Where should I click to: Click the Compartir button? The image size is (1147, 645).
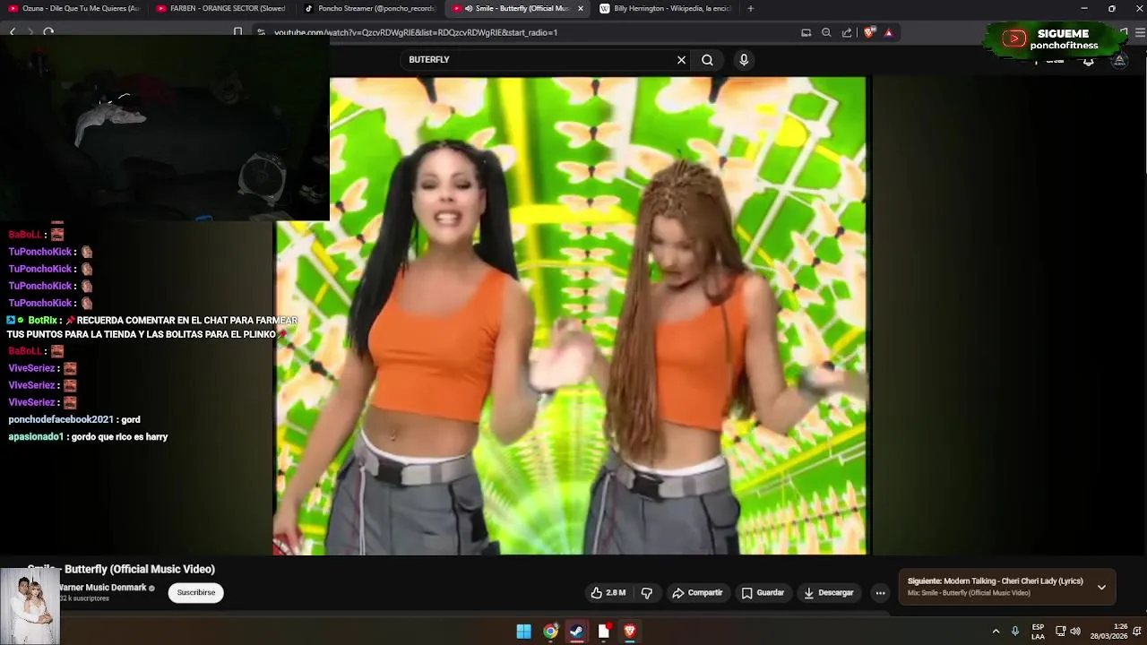tap(698, 593)
